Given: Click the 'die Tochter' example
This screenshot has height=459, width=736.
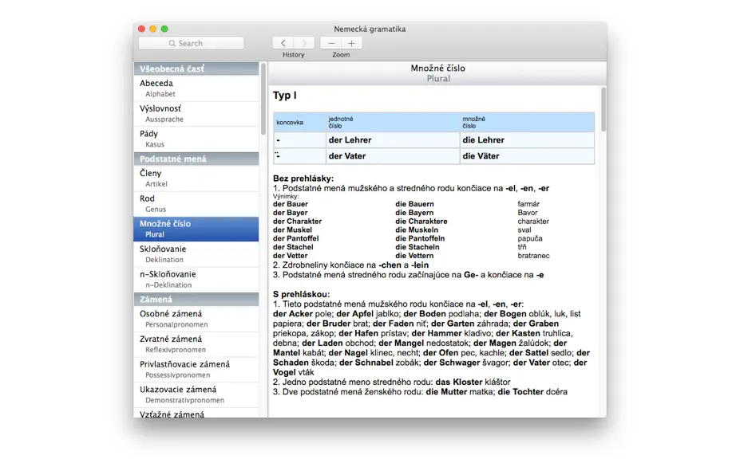Looking at the screenshot, I should (x=520, y=391).
